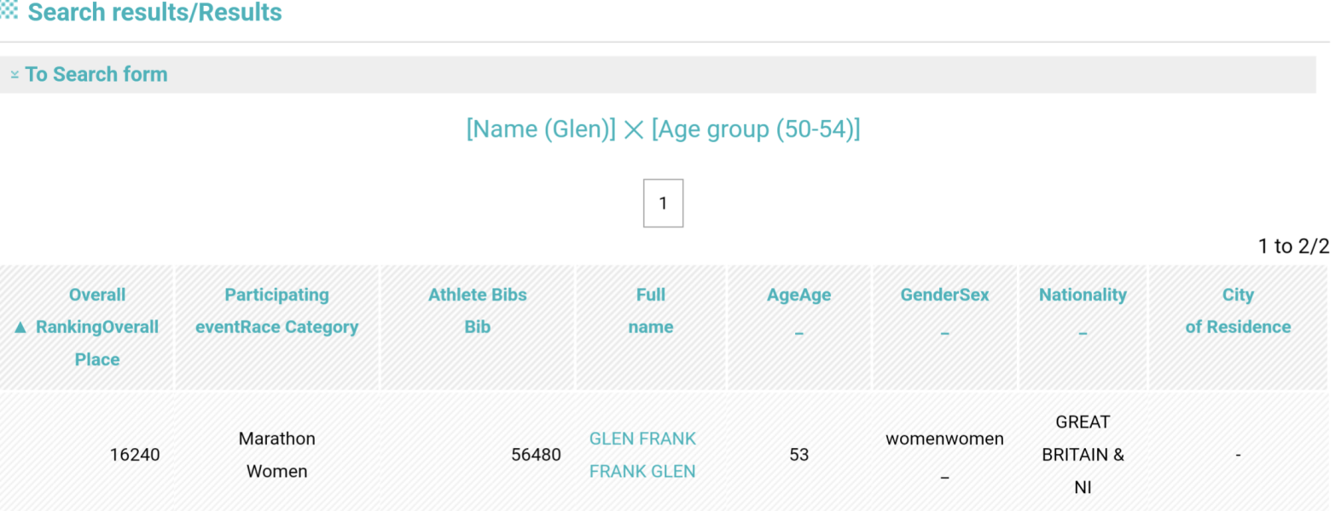The width and height of the screenshot is (1341, 511).
Task: Sort results by Full name header
Action: [650, 311]
